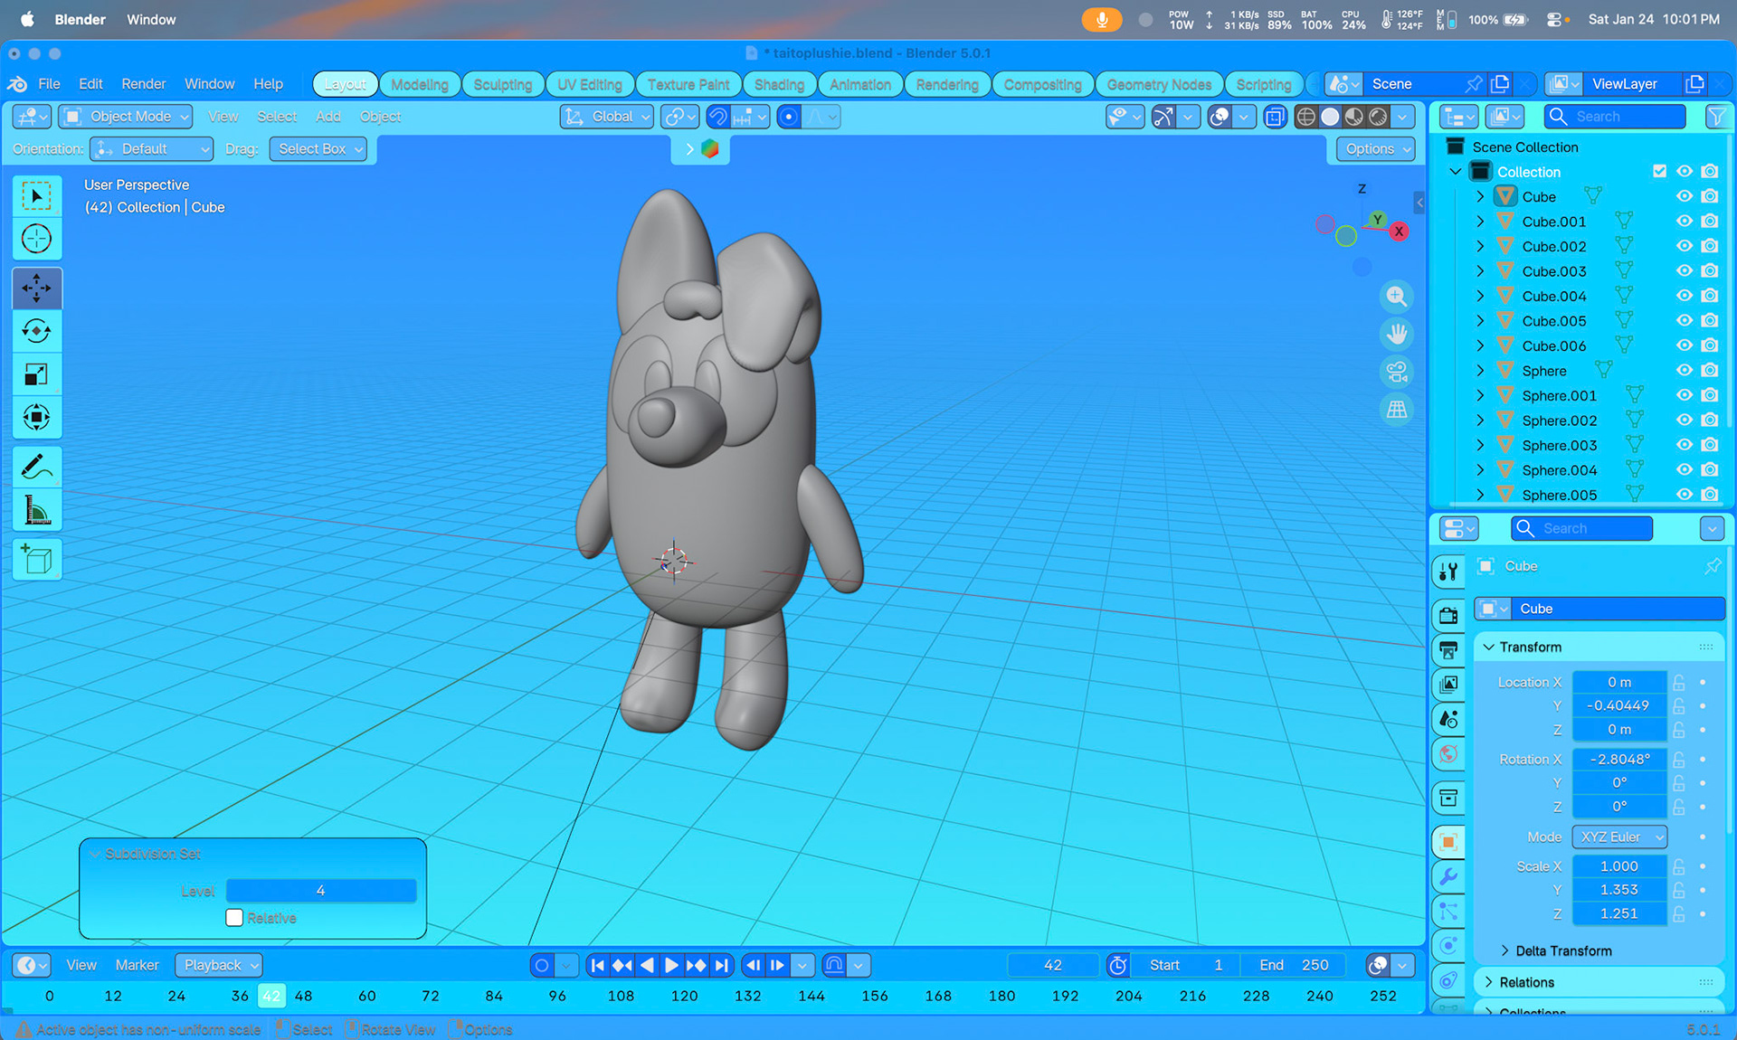
Task: Select the Annotate pencil tool
Action: pyautogui.click(x=36, y=468)
